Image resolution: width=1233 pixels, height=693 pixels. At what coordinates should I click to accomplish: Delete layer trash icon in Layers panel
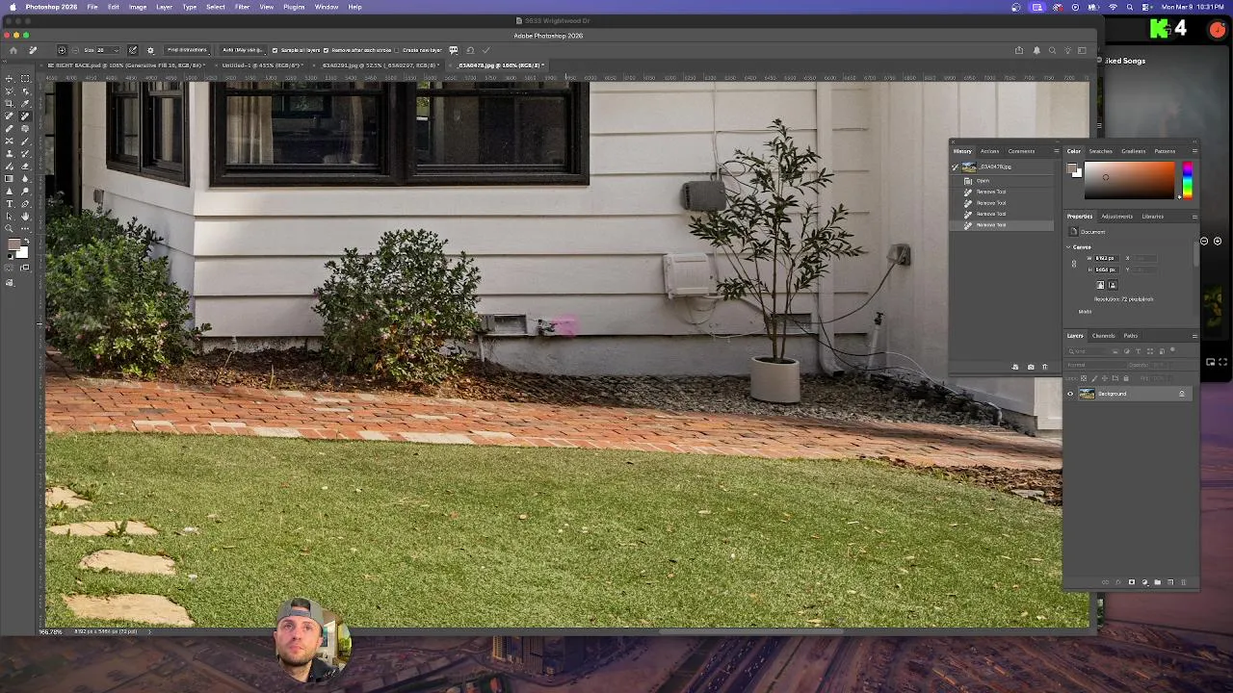tap(1184, 582)
